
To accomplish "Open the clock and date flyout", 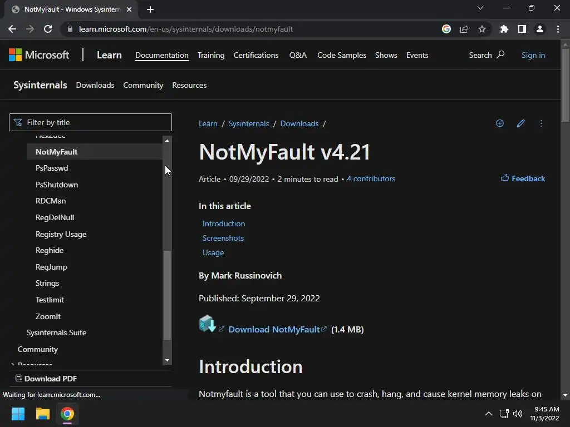I will click(x=544, y=414).
